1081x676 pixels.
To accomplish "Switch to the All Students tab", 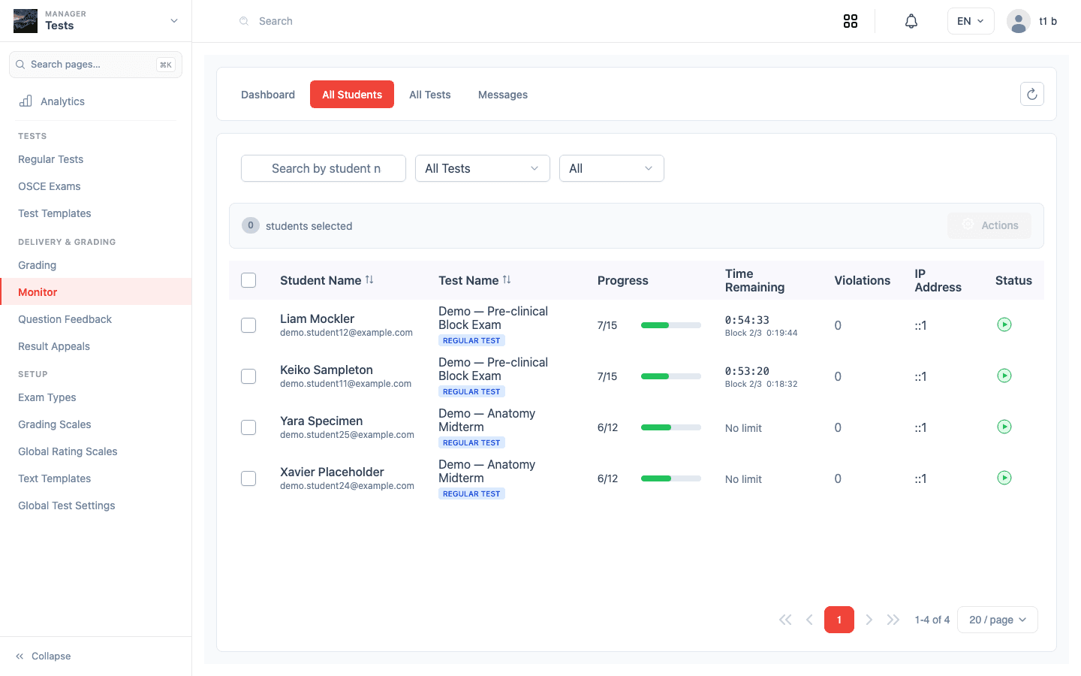I will click(352, 95).
